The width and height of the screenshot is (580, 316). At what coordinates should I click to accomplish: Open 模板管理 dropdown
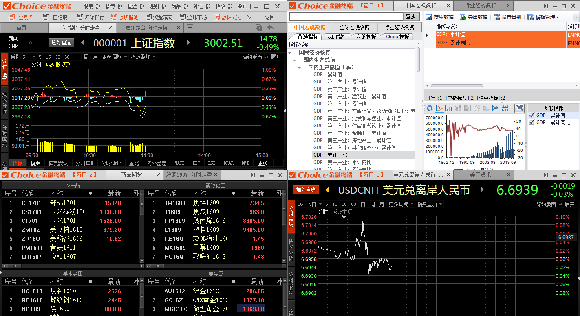tap(543, 17)
